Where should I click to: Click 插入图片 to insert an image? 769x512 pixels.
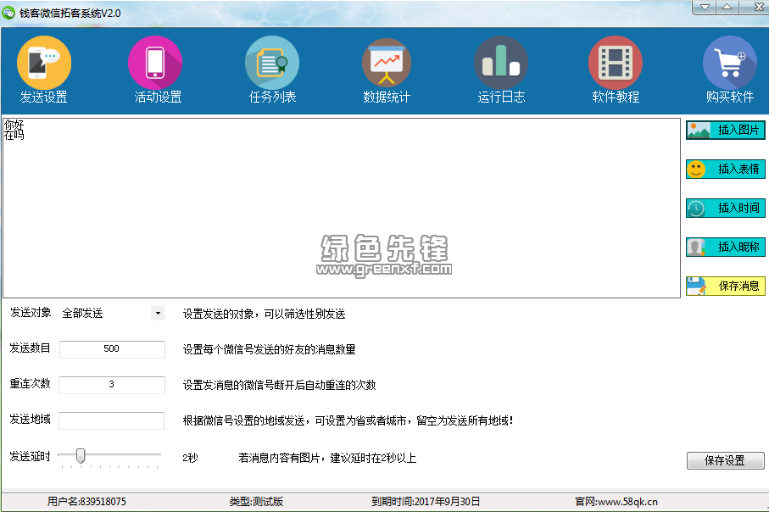[726, 131]
